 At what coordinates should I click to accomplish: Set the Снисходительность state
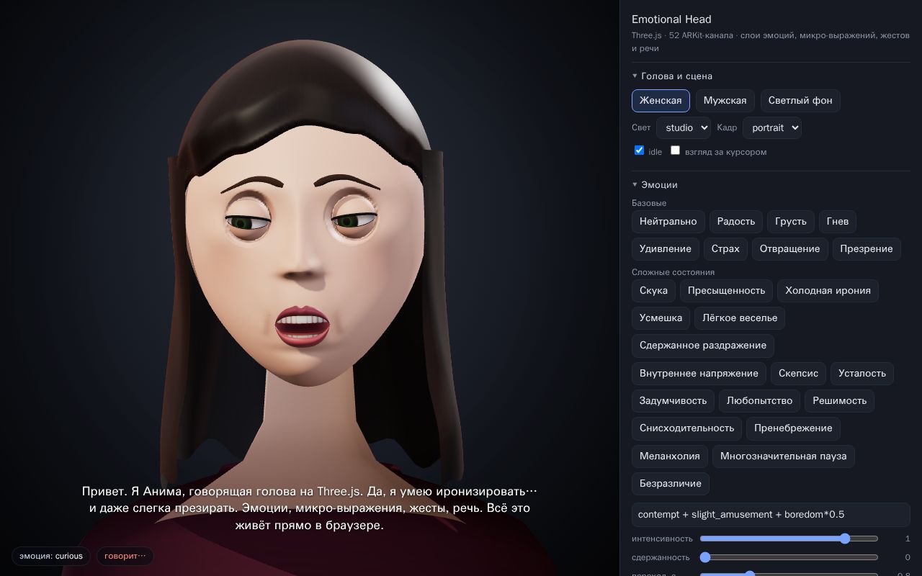pos(686,428)
